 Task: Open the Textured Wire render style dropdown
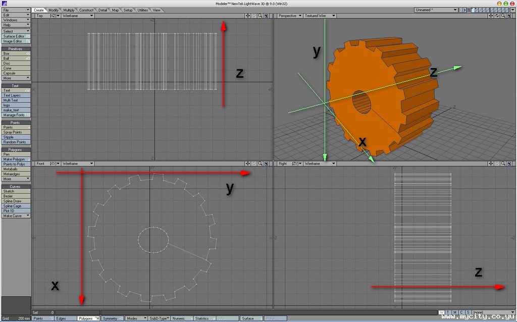pyautogui.click(x=320, y=16)
